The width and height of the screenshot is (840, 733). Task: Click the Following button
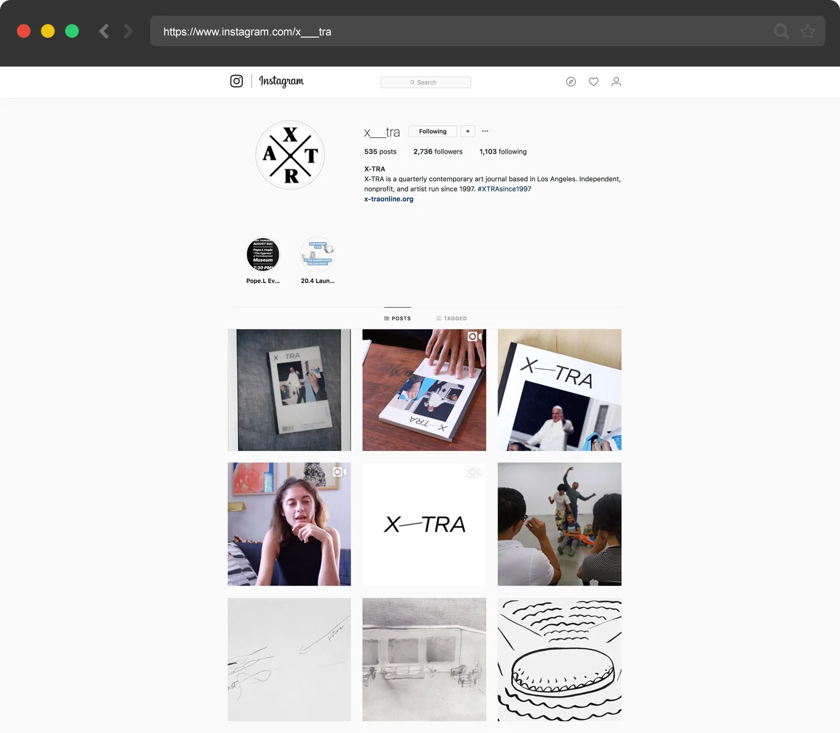click(x=433, y=131)
